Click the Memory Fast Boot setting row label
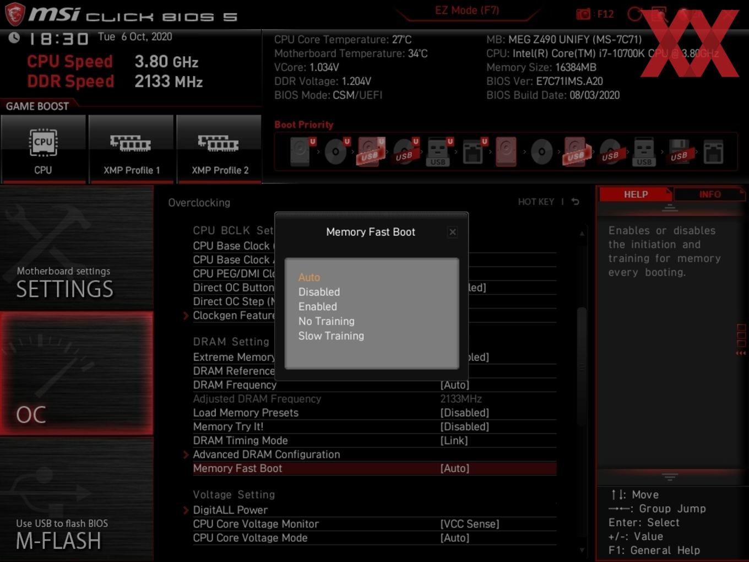Image resolution: width=749 pixels, height=562 pixels. point(237,468)
